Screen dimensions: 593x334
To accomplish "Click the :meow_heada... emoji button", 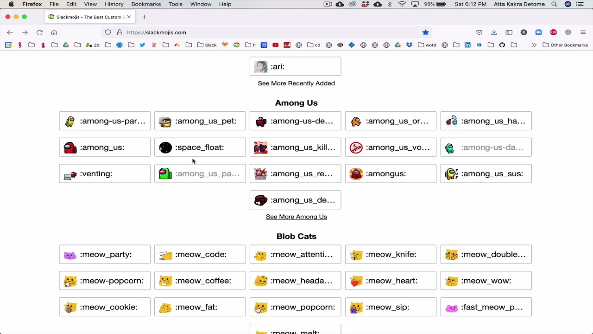I will 296,281.
